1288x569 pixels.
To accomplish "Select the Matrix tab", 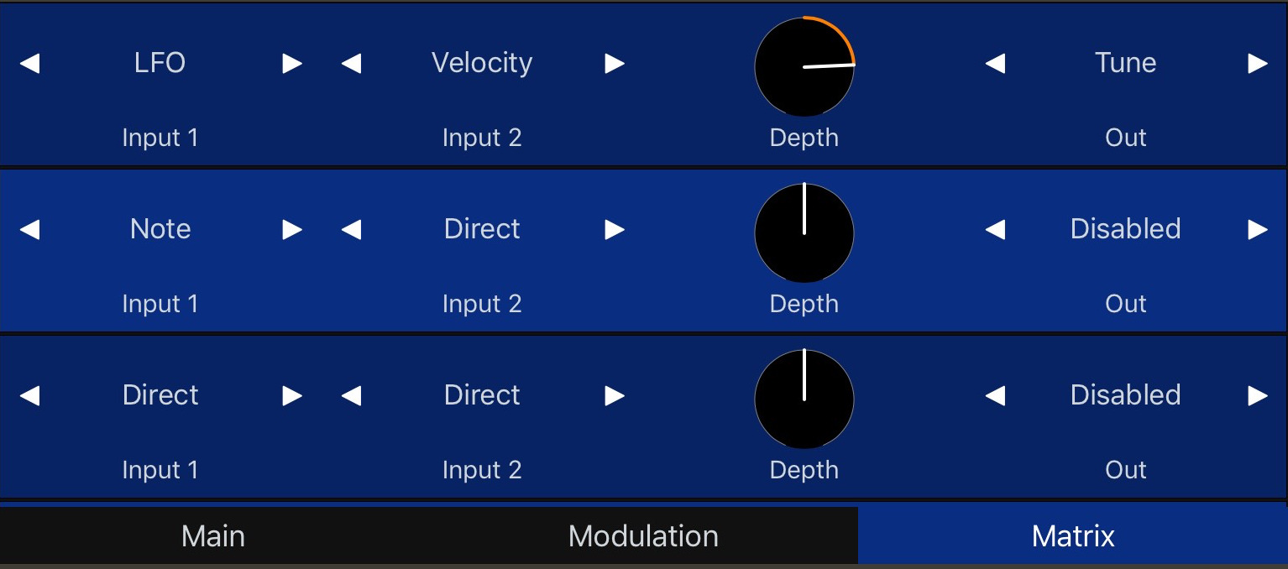I will [1072, 535].
